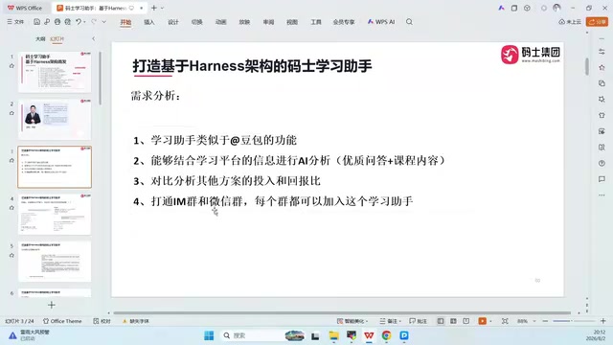This screenshot has width=613, height=345.
Task: Open the 文件 file menu
Action: [x=15, y=22]
